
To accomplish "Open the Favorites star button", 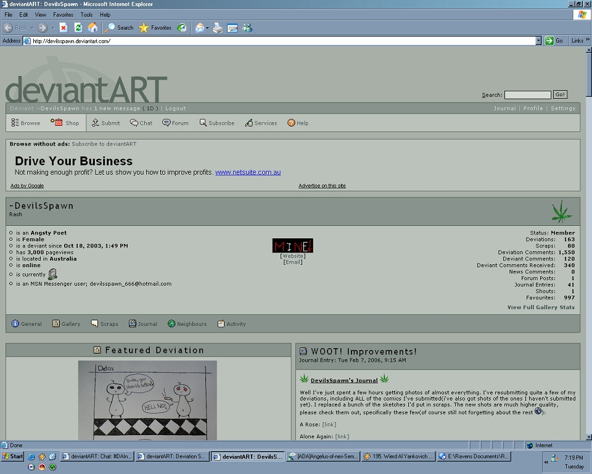I will [155, 28].
